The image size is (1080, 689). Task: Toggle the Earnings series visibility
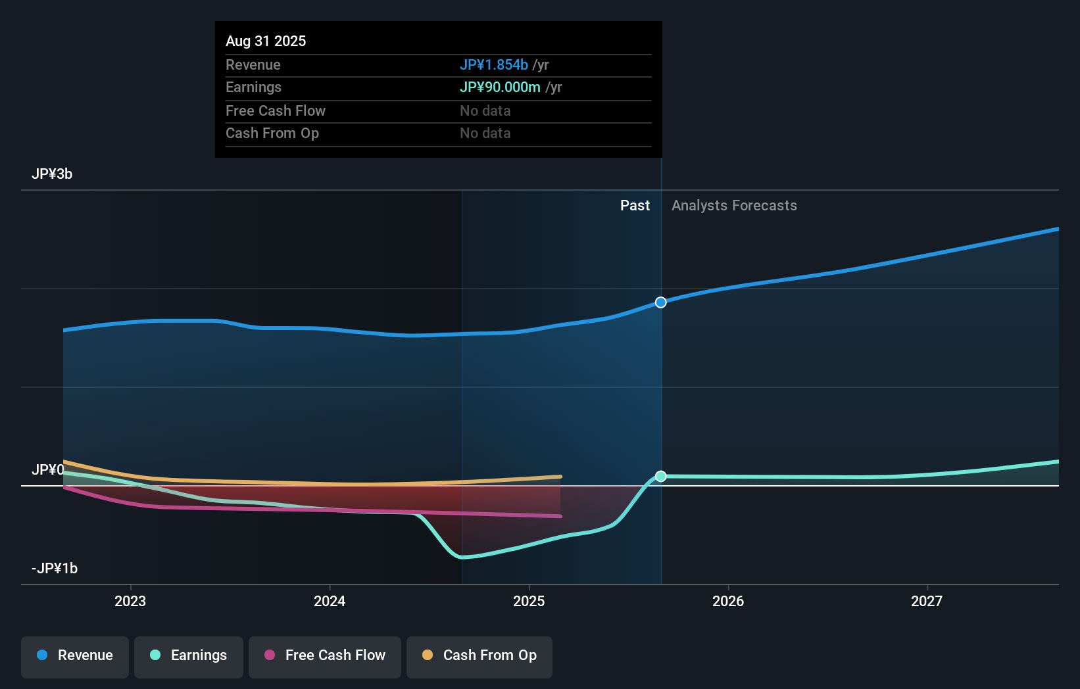[x=189, y=657]
